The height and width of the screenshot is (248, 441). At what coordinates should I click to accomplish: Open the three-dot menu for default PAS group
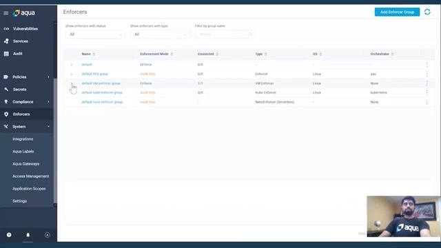[x=427, y=74]
